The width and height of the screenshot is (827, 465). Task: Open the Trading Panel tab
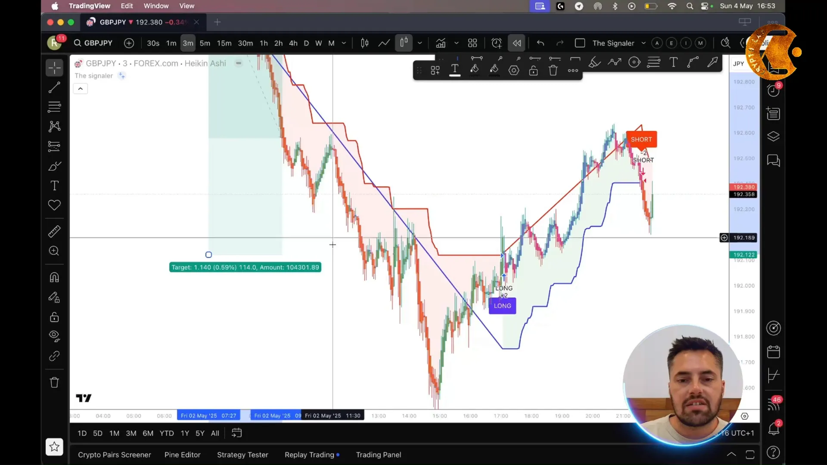tap(379, 455)
